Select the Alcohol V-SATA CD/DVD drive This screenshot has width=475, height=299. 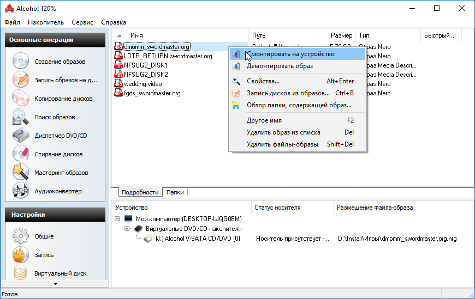coord(197,239)
